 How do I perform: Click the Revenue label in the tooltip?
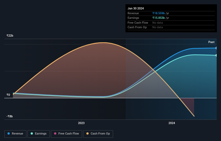[133, 13]
